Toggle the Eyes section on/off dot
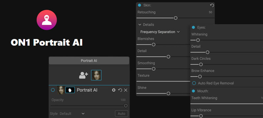 click(x=193, y=27)
